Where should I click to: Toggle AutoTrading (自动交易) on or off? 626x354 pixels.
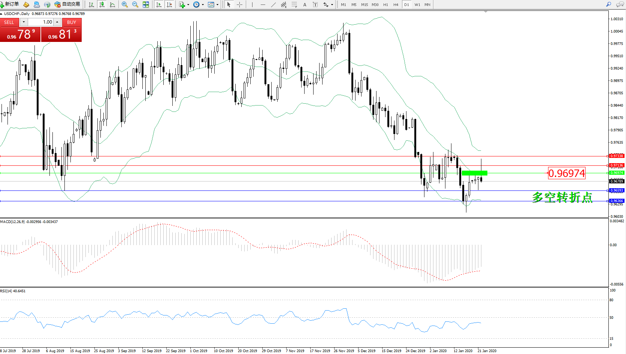click(x=67, y=4)
